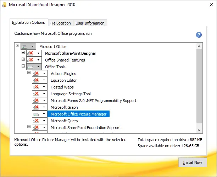This screenshot has height=177, width=217.
Task: Switch to the User Information tab
Action: (x=90, y=23)
